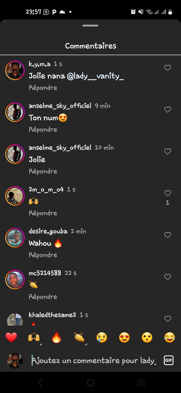
Task: Add the crying face emoji reaction
Action: click(x=102, y=337)
